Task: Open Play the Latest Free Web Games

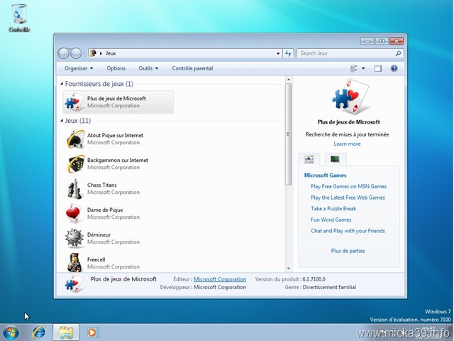Action: (x=348, y=197)
